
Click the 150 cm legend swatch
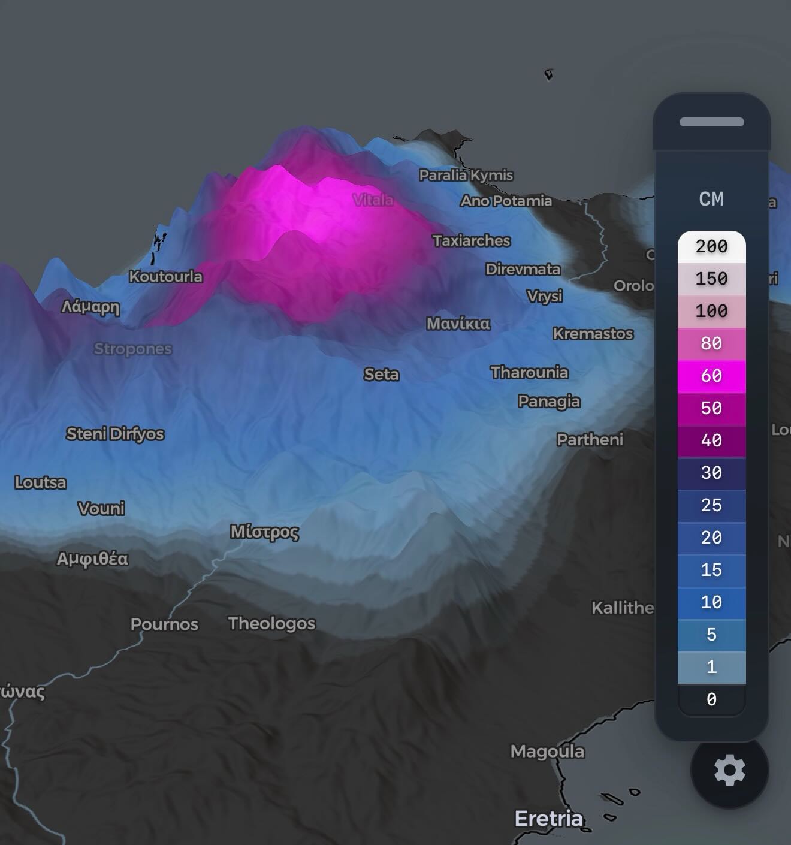tap(711, 279)
